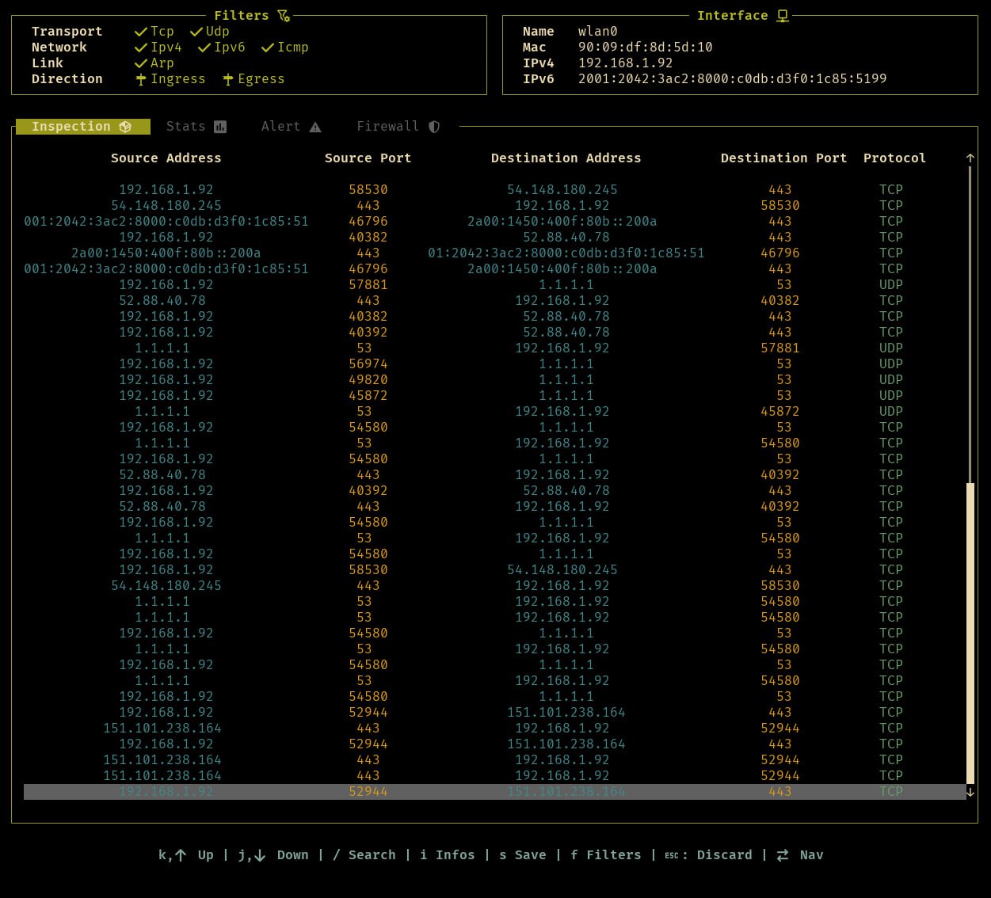The height and width of the screenshot is (898, 991).
Task: Click the scroll-up arrow atop the table scrollbar
Action: point(970,158)
